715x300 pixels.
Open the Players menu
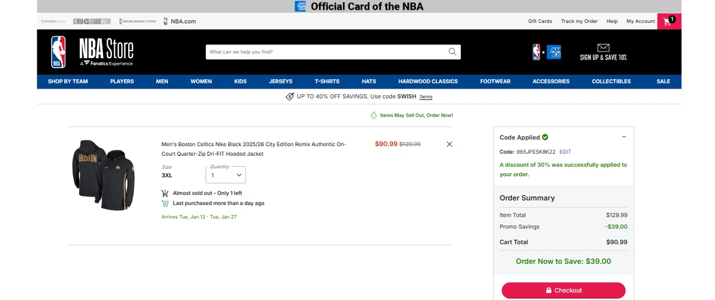pyautogui.click(x=122, y=81)
